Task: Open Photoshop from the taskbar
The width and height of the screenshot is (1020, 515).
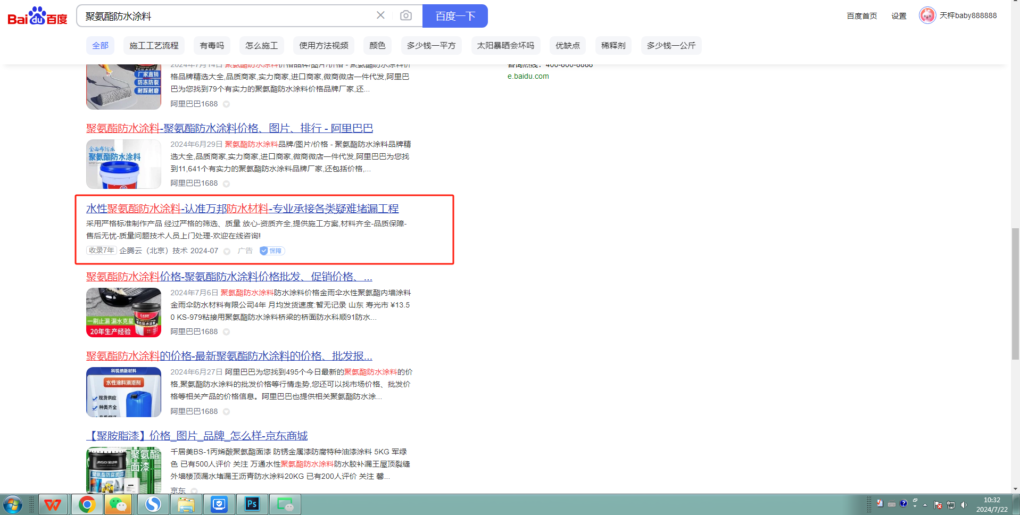Action: tap(252, 504)
